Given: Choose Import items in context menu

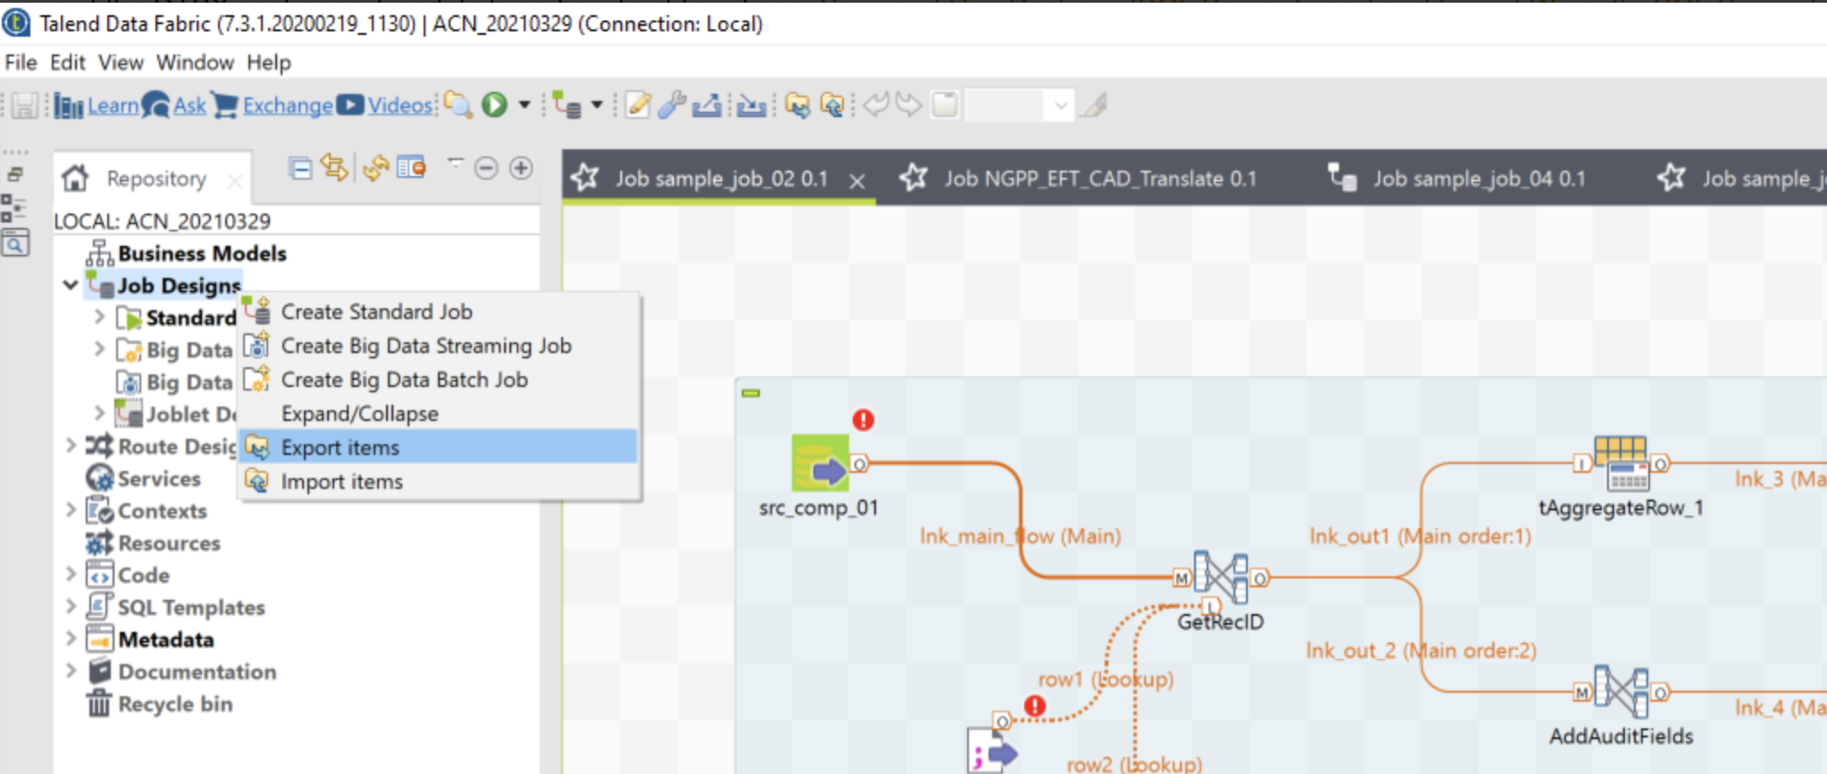Looking at the screenshot, I should coord(439,482).
